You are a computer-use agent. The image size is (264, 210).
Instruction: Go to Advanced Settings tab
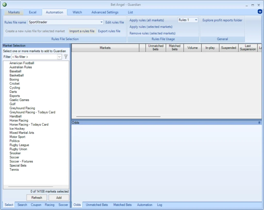[105, 12]
